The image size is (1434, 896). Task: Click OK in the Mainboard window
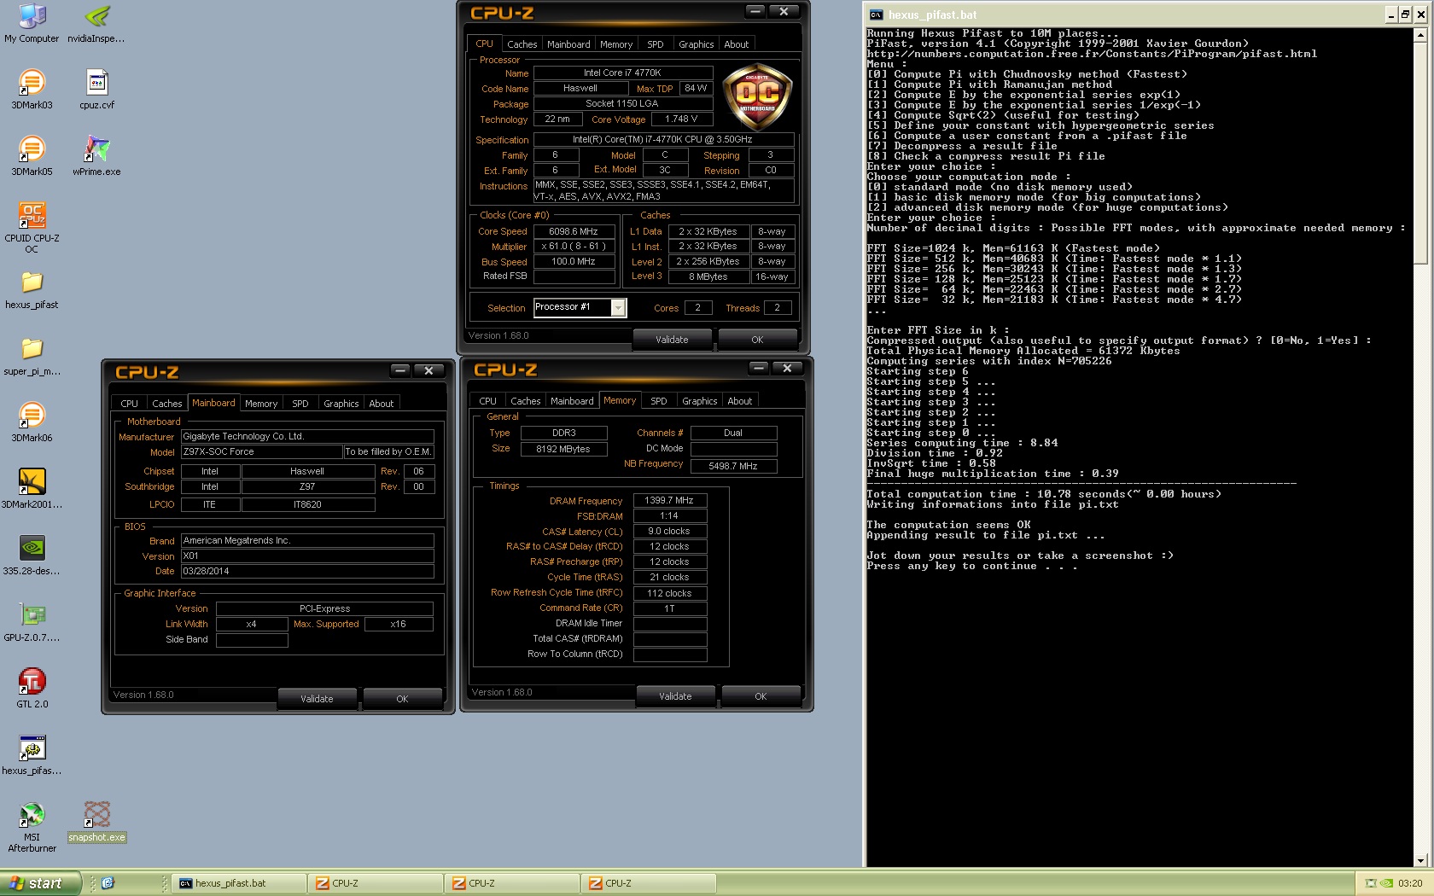pyautogui.click(x=402, y=699)
